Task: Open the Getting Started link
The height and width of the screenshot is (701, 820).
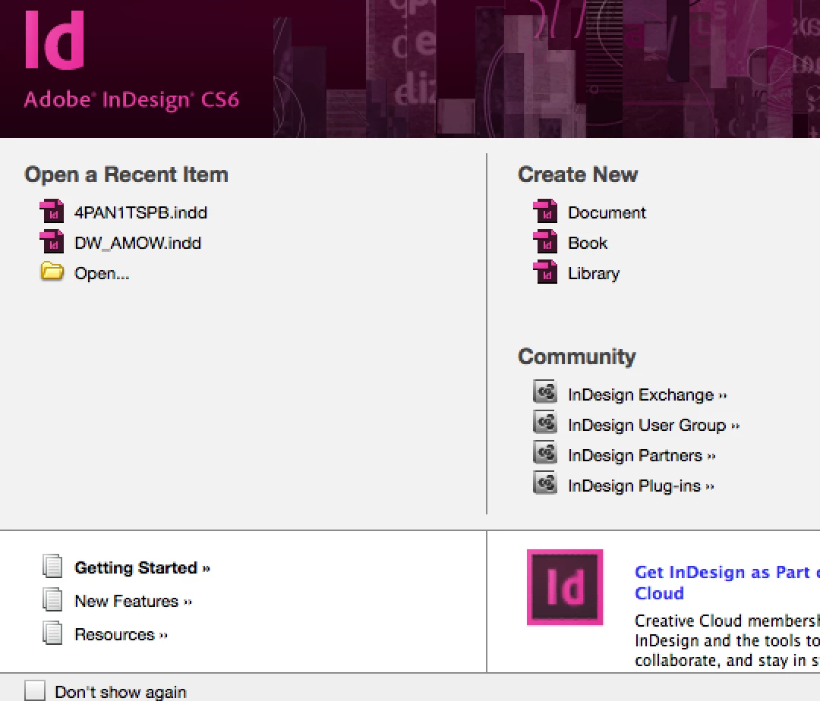Action: click(x=142, y=567)
